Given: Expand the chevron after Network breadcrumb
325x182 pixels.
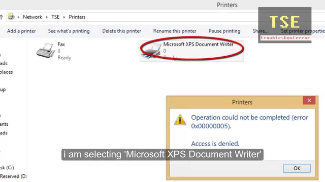Looking at the screenshot, I should tap(47, 17).
